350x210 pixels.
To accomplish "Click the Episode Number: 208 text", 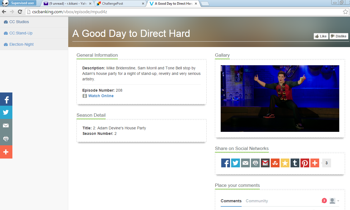I will (x=102, y=90).
